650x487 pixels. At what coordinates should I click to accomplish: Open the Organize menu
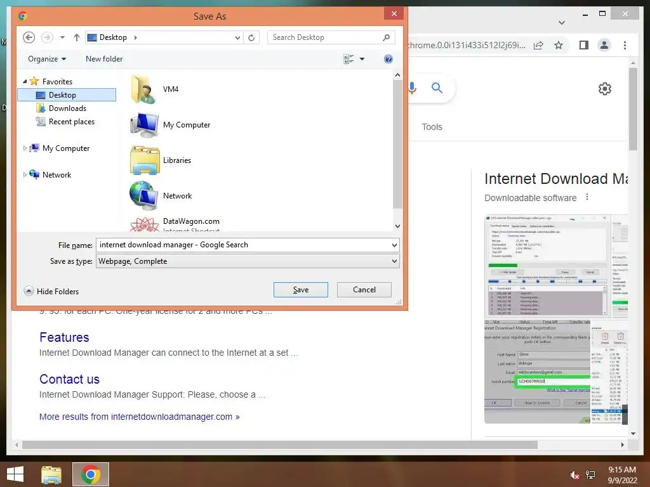click(x=47, y=59)
